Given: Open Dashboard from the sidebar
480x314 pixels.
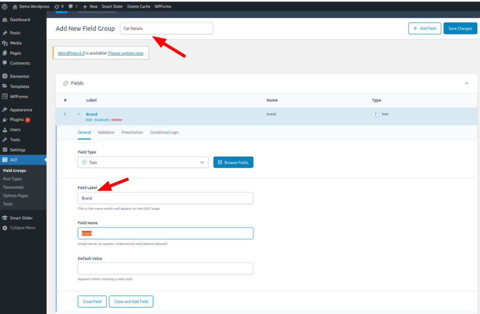Looking at the screenshot, I should 20,20.
